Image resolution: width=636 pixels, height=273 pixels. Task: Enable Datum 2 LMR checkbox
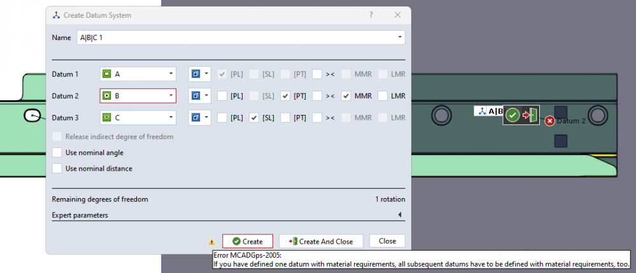(x=383, y=96)
